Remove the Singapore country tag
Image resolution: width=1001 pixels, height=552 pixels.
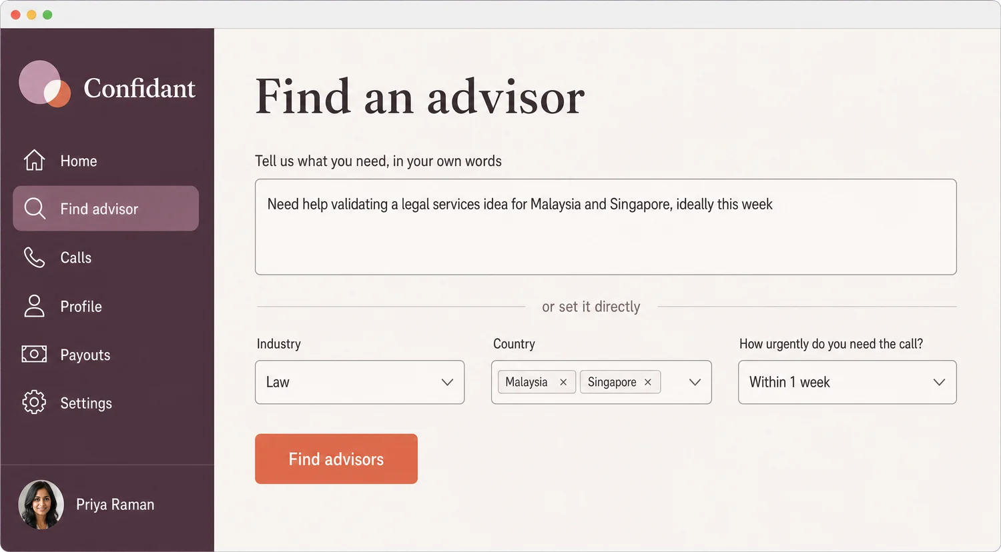[x=647, y=382]
